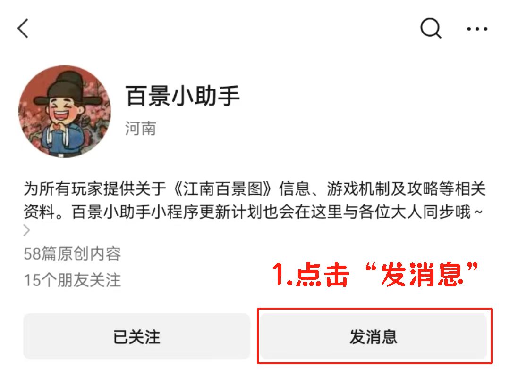Tap the 原创内容 wording in the article count
The width and height of the screenshot is (510, 375).
click(89, 253)
